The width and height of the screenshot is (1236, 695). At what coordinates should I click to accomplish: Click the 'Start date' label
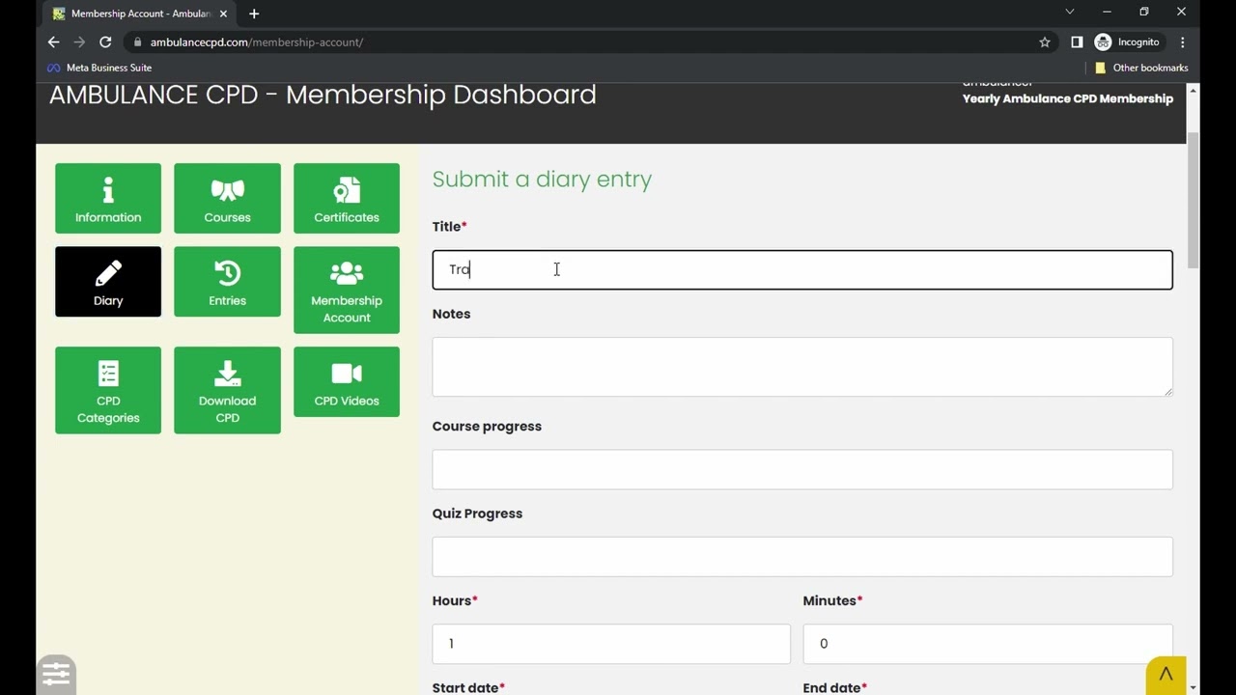[468, 687]
